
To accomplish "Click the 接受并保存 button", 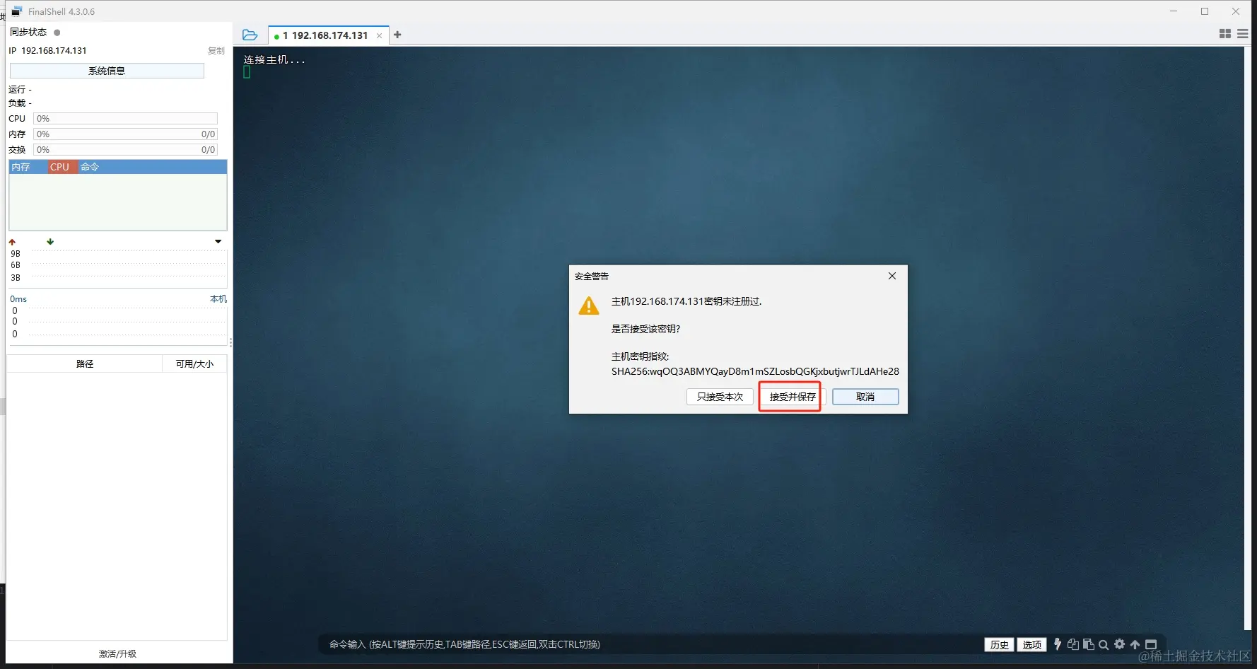I will [793, 397].
